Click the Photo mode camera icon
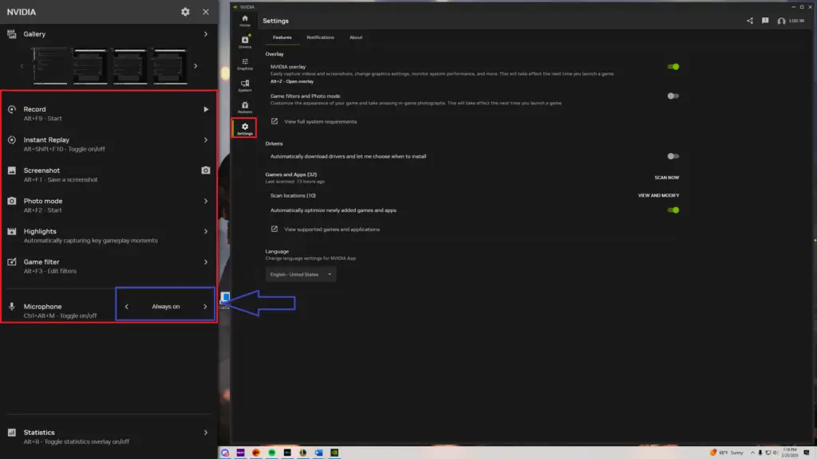Image resolution: width=817 pixels, height=459 pixels. 11,201
